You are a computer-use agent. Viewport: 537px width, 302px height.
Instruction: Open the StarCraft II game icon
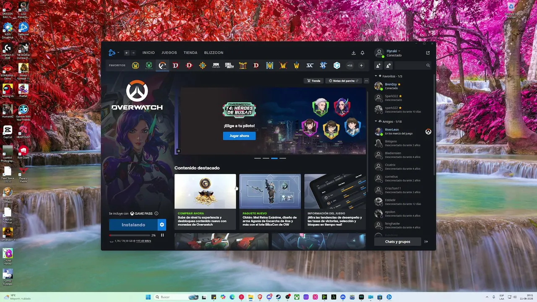pyautogui.click(x=323, y=65)
